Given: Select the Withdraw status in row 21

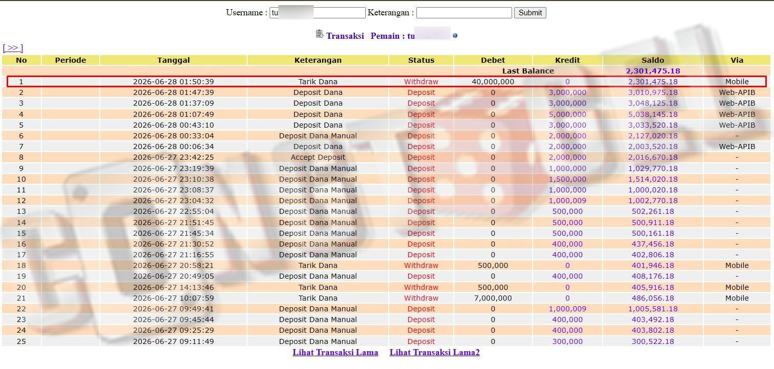Looking at the screenshot, I should pyautogui.click(x=421, y=298).
